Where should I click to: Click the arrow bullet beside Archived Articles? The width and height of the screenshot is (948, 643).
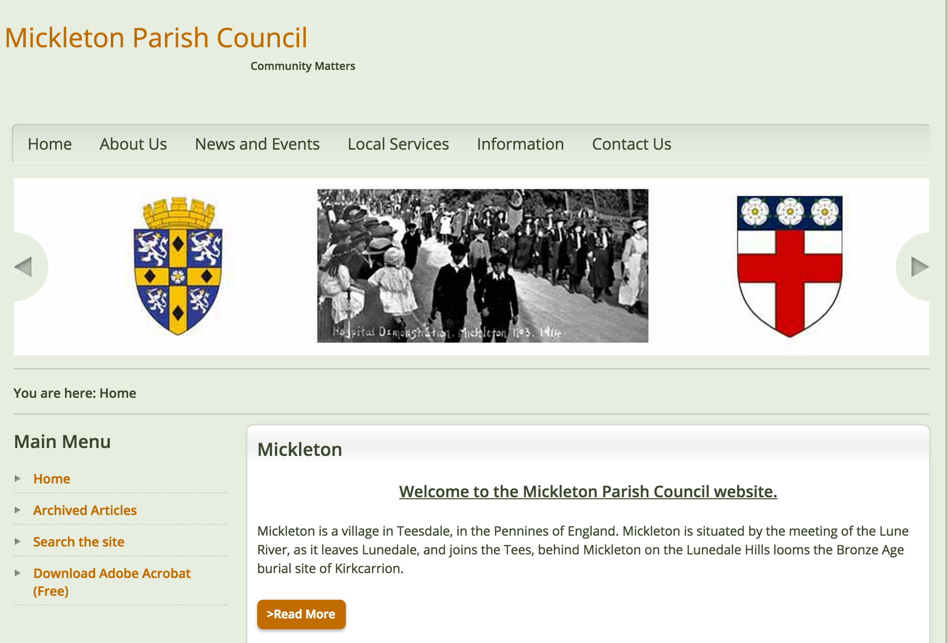pyautogui.click(x=18, y=510)
